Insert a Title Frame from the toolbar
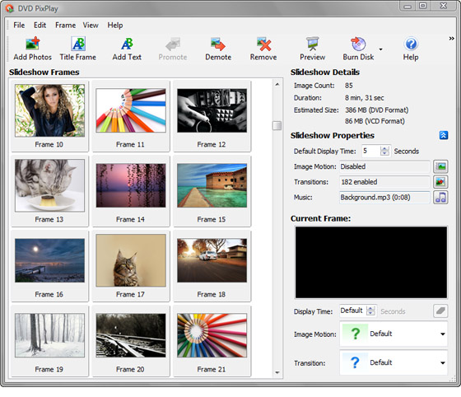 tap(78, 49)
